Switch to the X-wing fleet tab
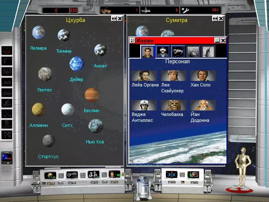 coord(178,52)
